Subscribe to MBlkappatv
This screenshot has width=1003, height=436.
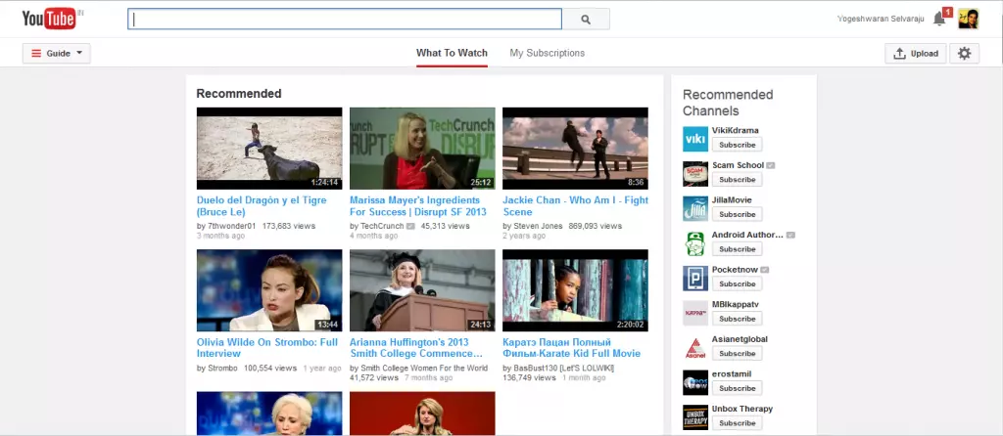click(x=737, y=319)
